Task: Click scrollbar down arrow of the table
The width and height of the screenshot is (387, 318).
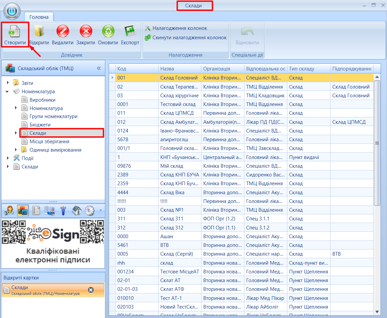Action: (377, 312)
